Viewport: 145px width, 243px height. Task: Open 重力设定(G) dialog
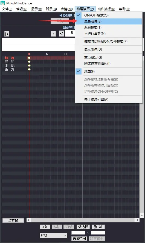(x=109, y=57)
